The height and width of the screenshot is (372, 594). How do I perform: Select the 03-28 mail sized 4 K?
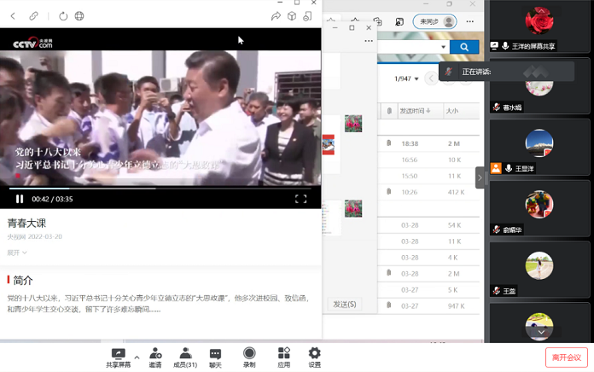(428, 258)
